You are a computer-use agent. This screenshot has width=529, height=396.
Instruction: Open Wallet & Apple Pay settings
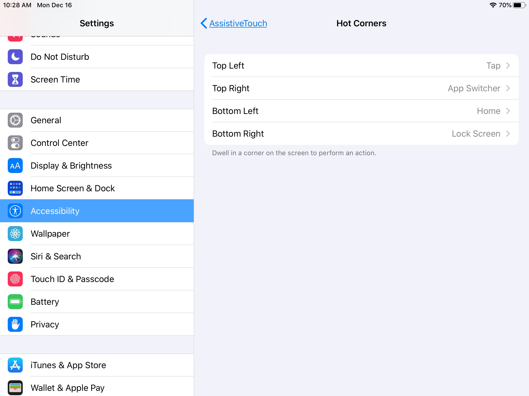pyautogui.click(x=97, y=386)
